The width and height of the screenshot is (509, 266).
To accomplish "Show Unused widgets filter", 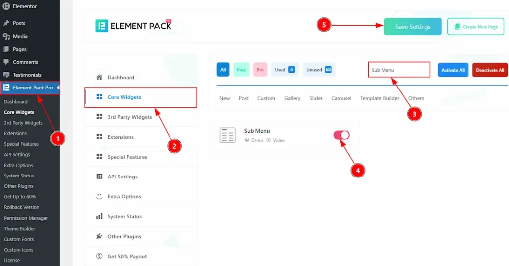I will tap(319, 70).
